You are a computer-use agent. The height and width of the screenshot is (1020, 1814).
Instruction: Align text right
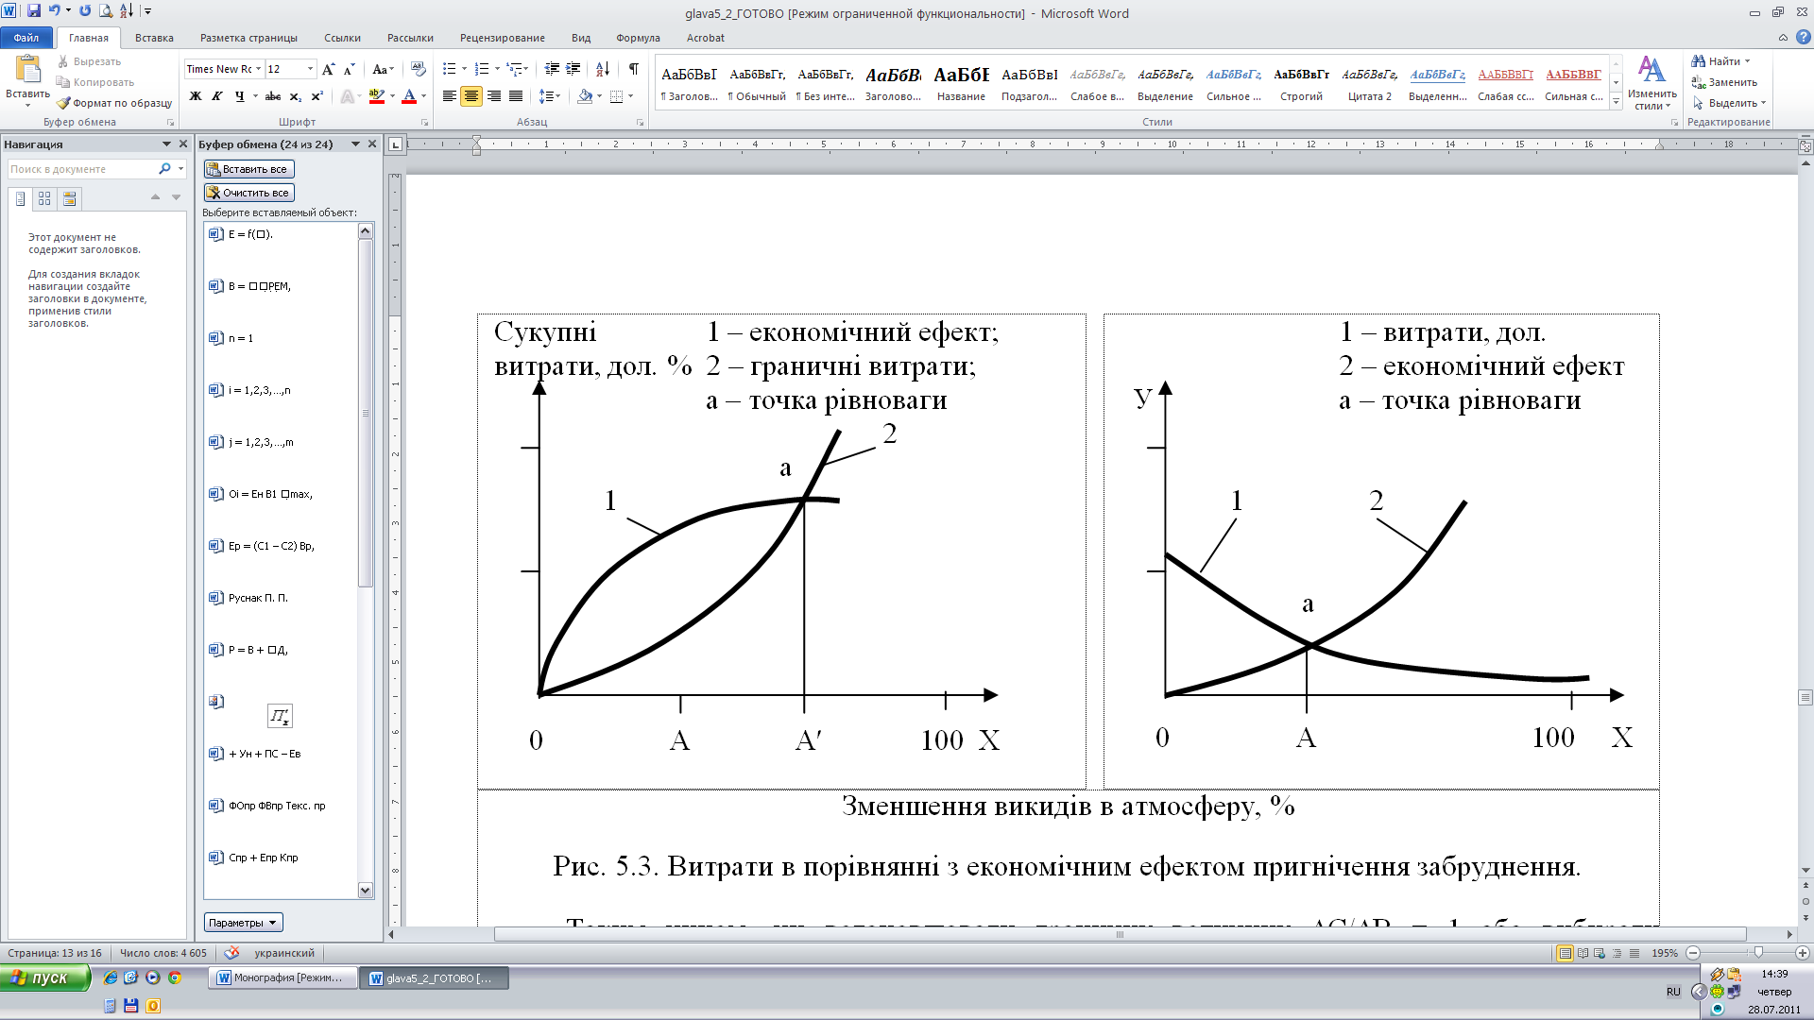[493, 96]
